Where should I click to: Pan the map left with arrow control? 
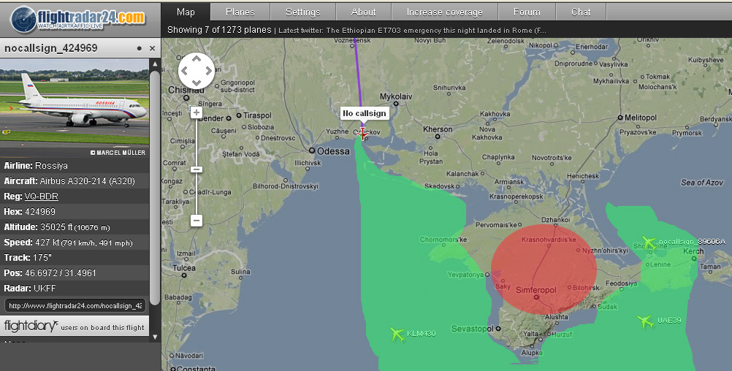[185, 72]
